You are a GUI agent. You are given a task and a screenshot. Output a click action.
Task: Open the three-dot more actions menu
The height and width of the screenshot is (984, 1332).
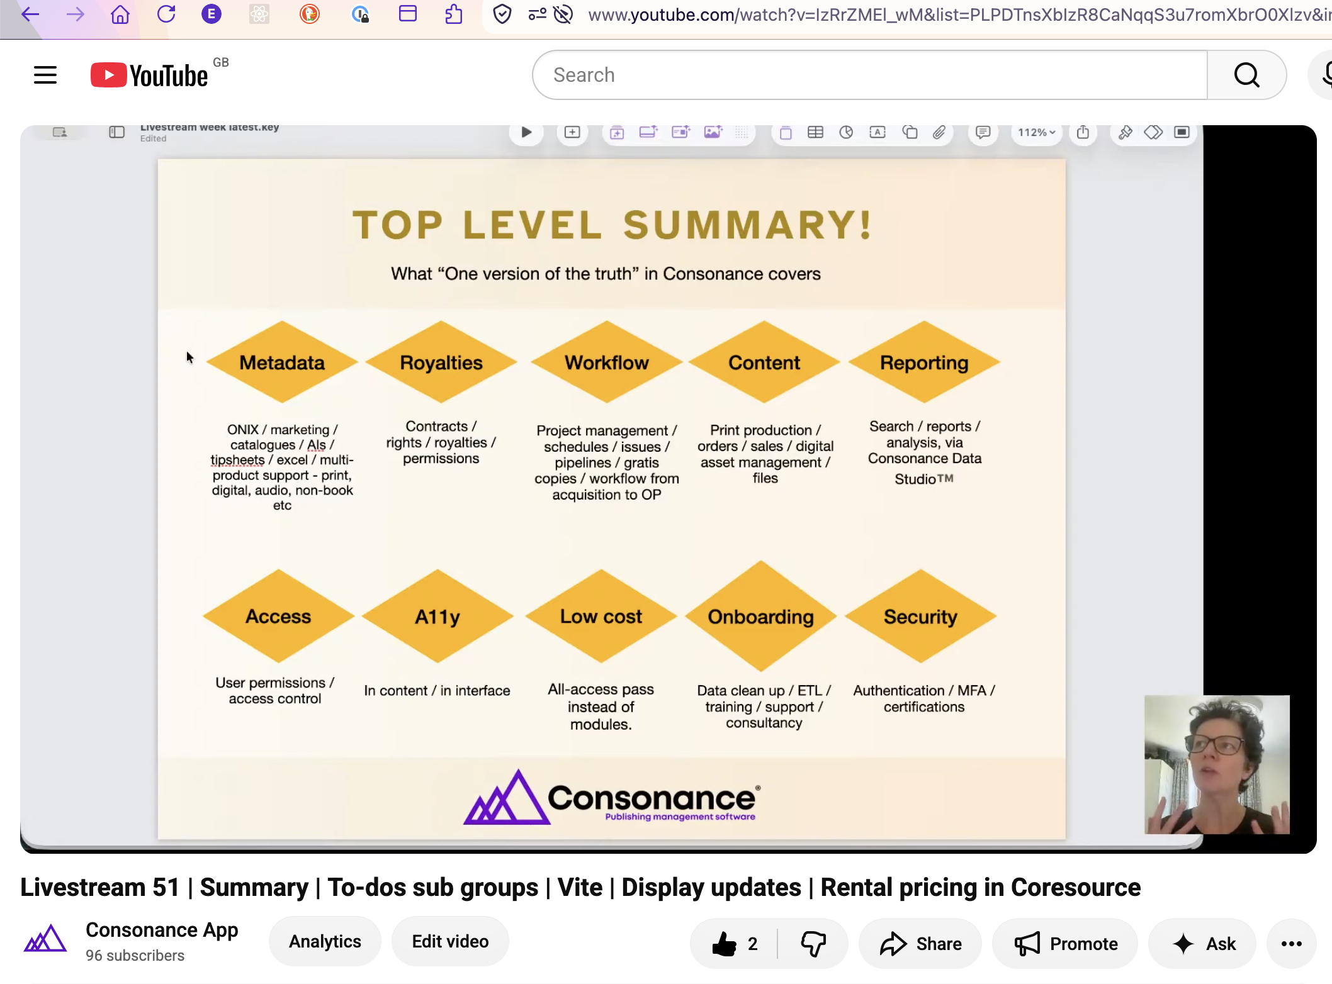1292,944
